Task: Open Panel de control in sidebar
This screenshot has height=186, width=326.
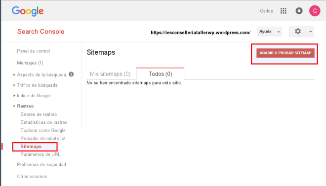Action: (34, 51)
